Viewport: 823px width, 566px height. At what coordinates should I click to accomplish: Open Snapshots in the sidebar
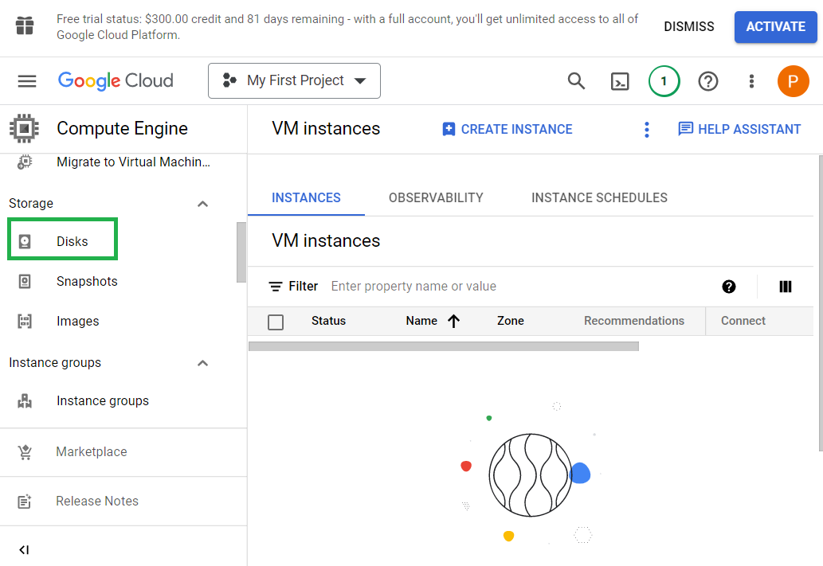[87, 281]
